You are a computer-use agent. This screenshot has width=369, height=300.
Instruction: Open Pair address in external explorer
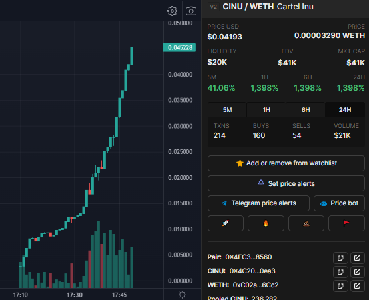point(357,257)
